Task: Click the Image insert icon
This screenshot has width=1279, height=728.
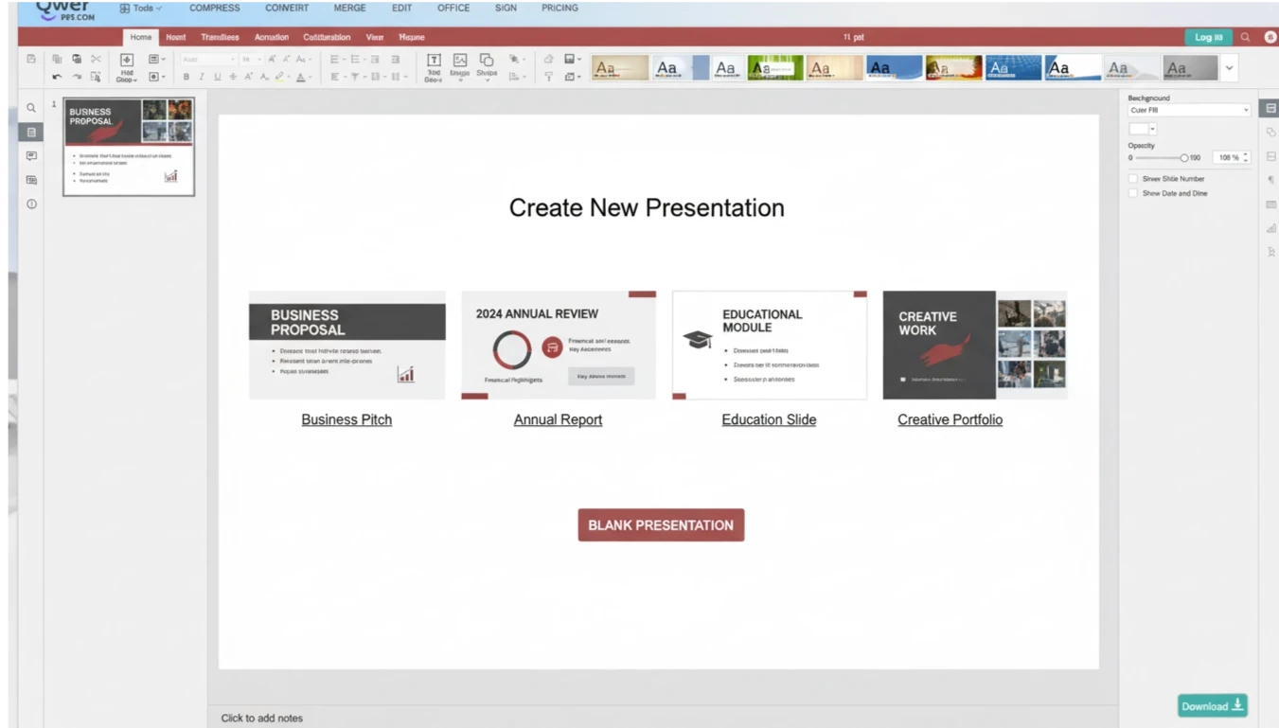Action: pos(460,61)
